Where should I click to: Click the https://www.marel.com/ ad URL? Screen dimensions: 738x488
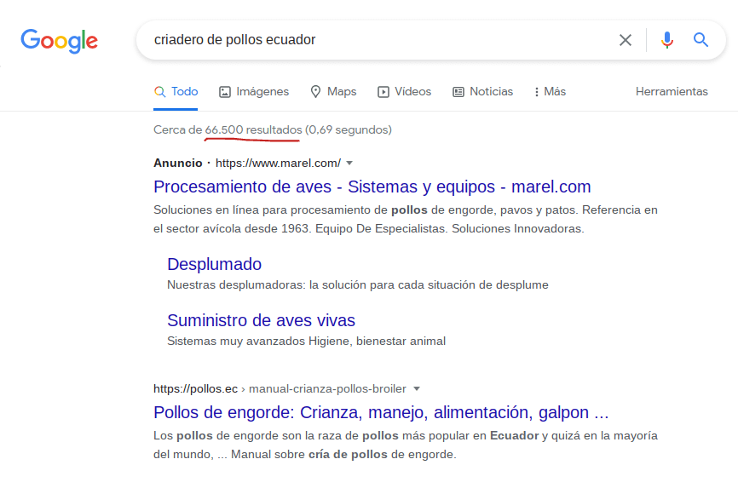(278, 163)
